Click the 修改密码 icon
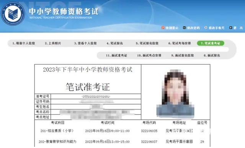245x148 pixels. click(184, 28)
